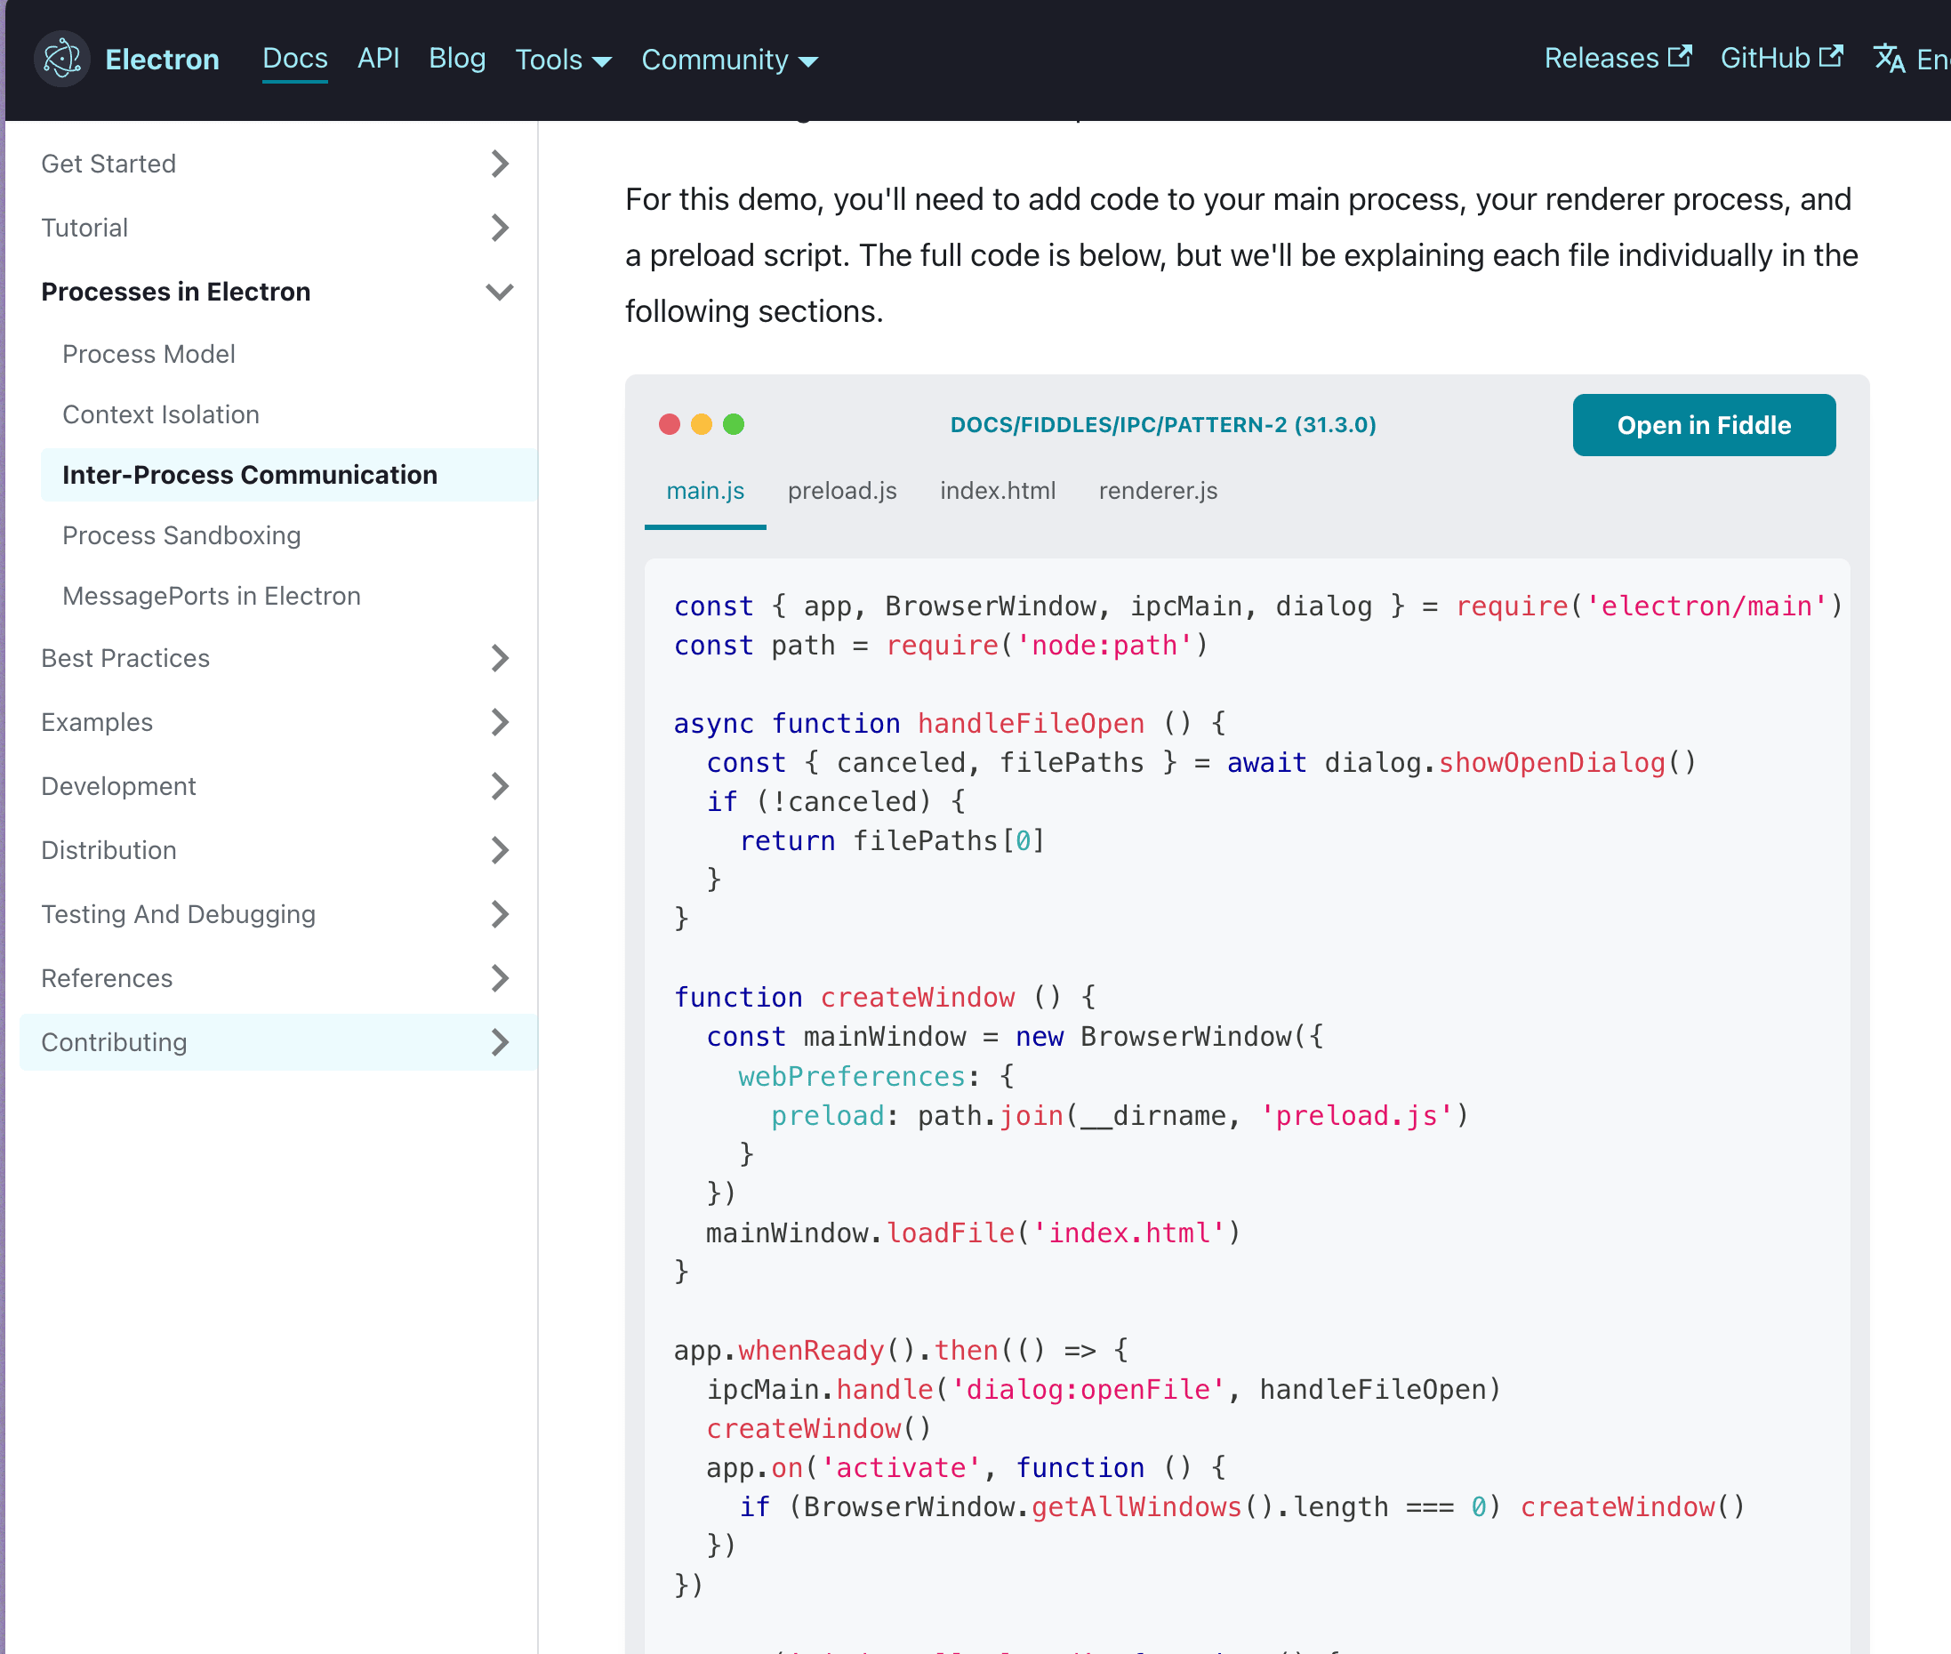The width and height of the screenshot is (1951, 1654).
Task: Expand the Community dropdown menu
Action: click(728, 60)
